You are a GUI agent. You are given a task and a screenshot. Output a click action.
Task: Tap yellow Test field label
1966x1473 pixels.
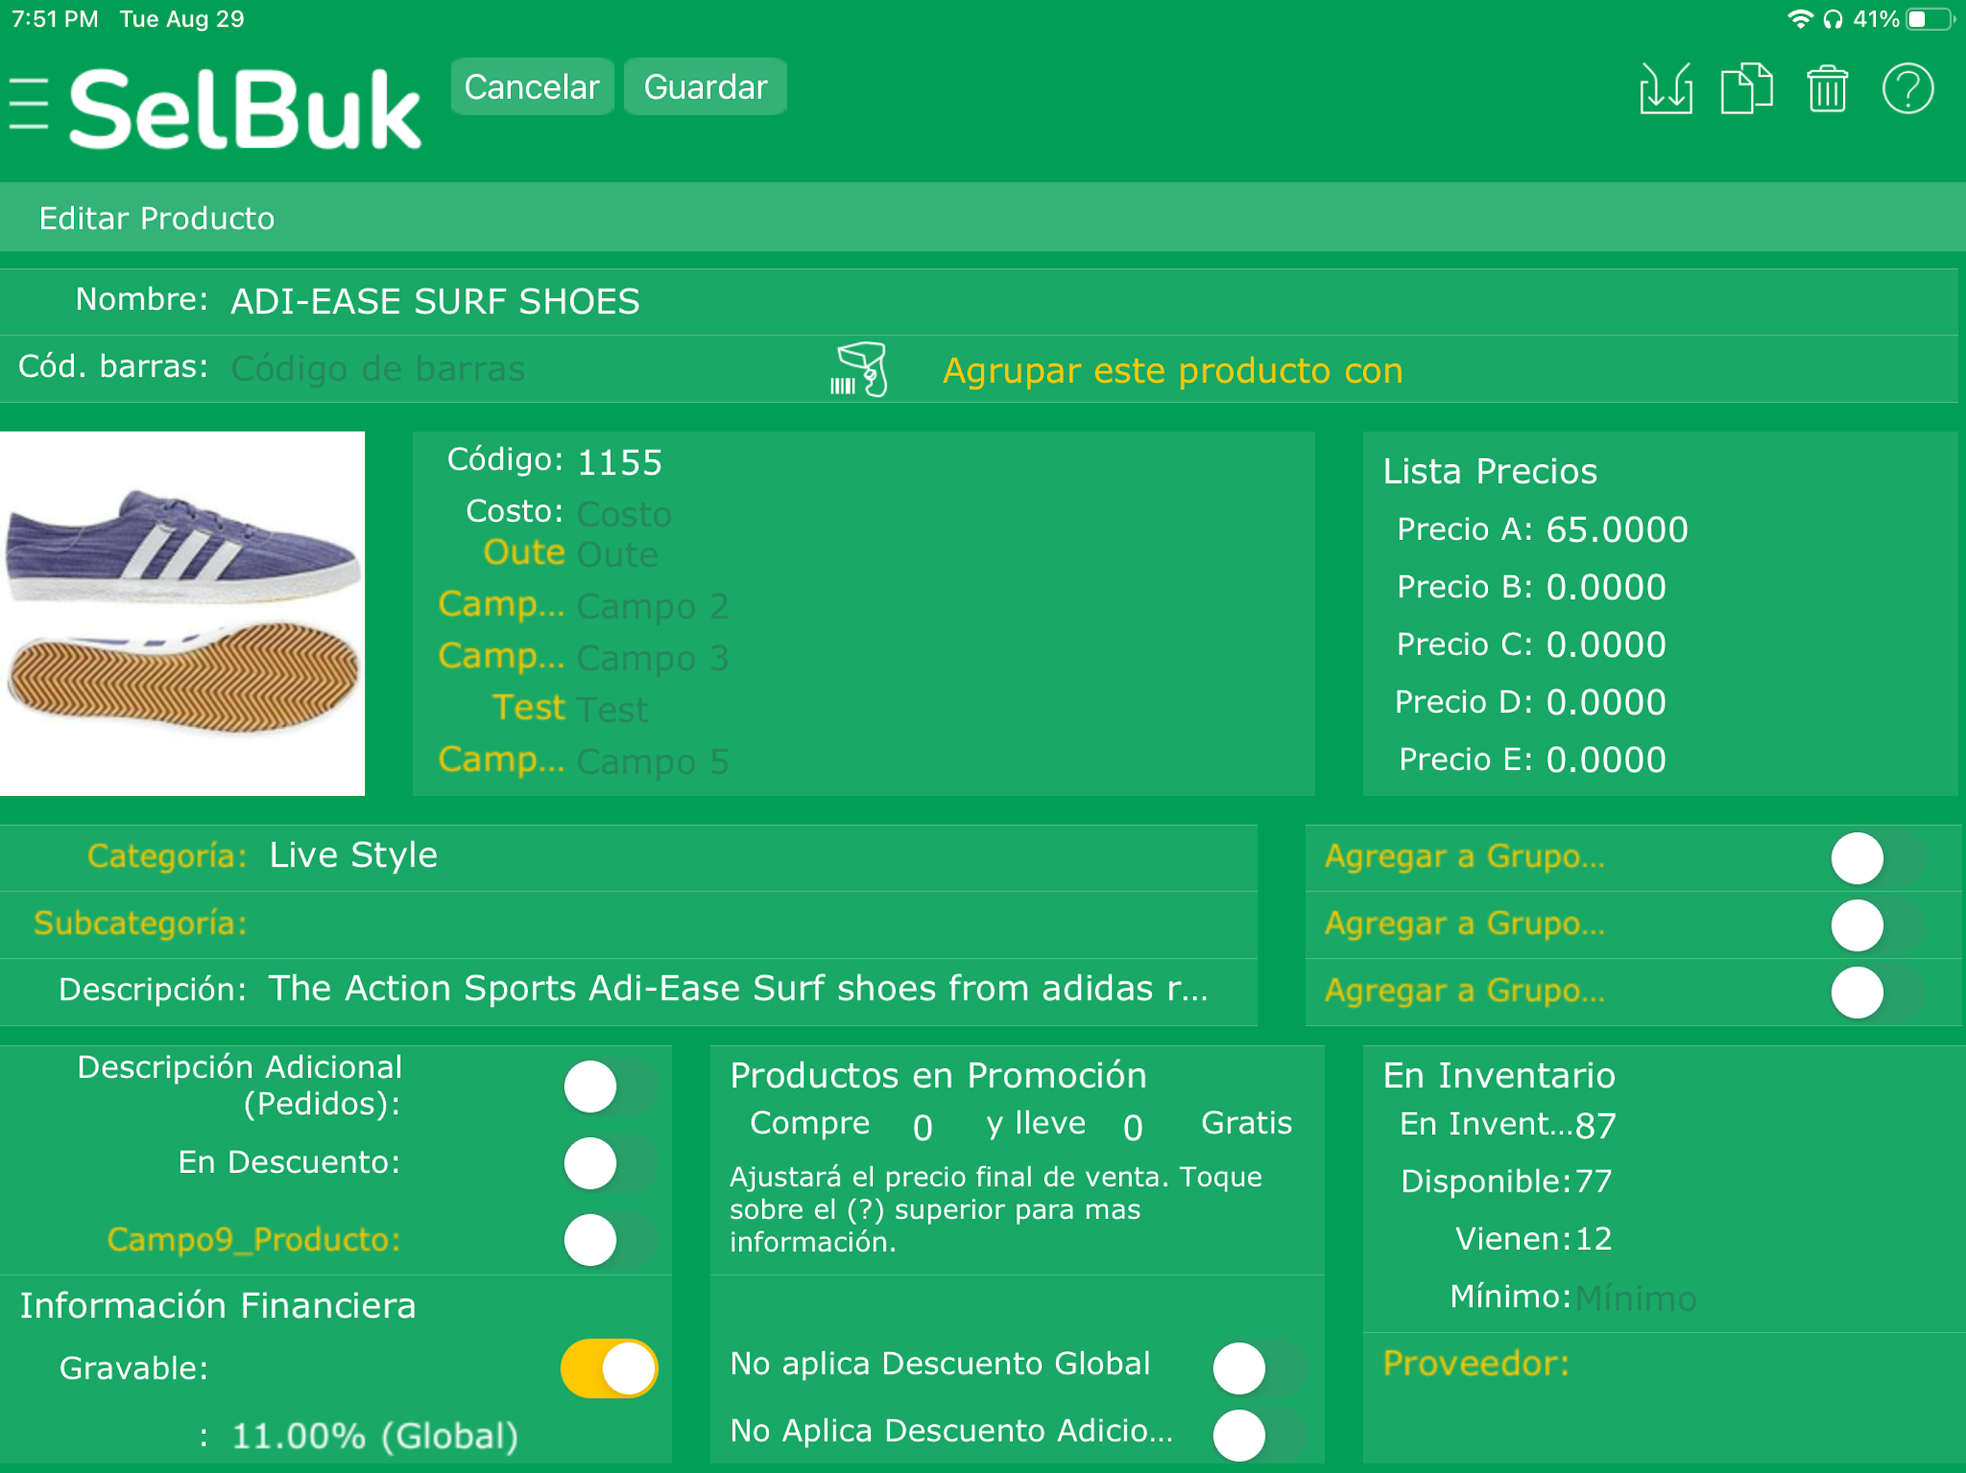click(x=529, y=708)
